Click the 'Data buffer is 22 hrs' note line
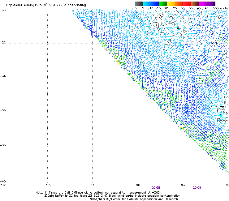This screenshot has width=229, height=201. [x=112, y=196]
